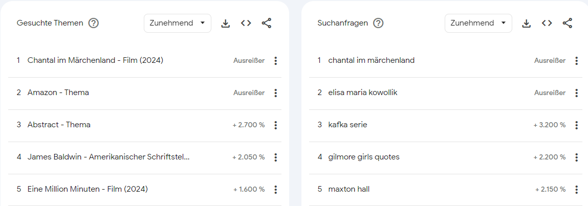Viewport: 588px width, 206px height.
Task: Show help for Suchanfragen
Action: 378,23
